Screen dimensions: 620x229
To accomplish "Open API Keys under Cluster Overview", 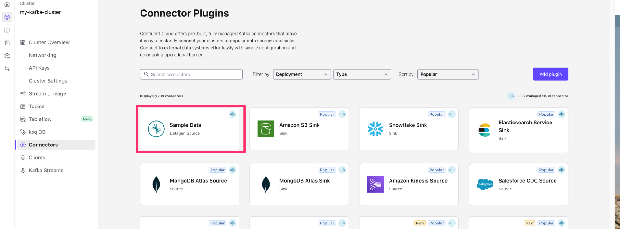I will click(39, 68).
